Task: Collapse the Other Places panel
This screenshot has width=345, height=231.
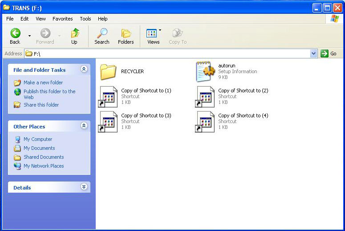Action: 84,126
